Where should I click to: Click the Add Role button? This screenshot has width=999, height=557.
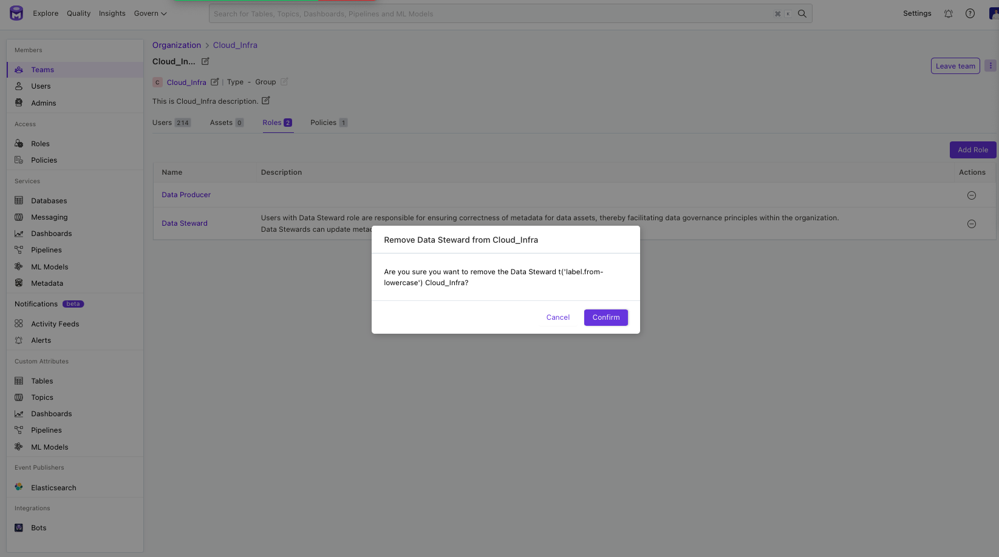tap(973, 150)
